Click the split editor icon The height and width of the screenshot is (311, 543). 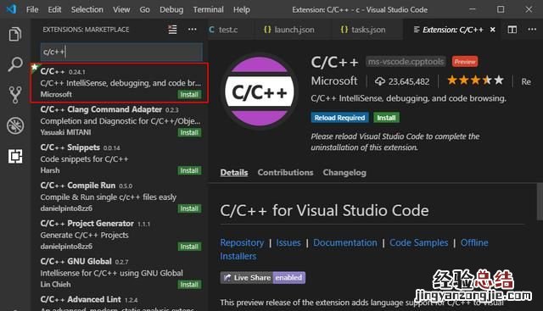[512, 30]
